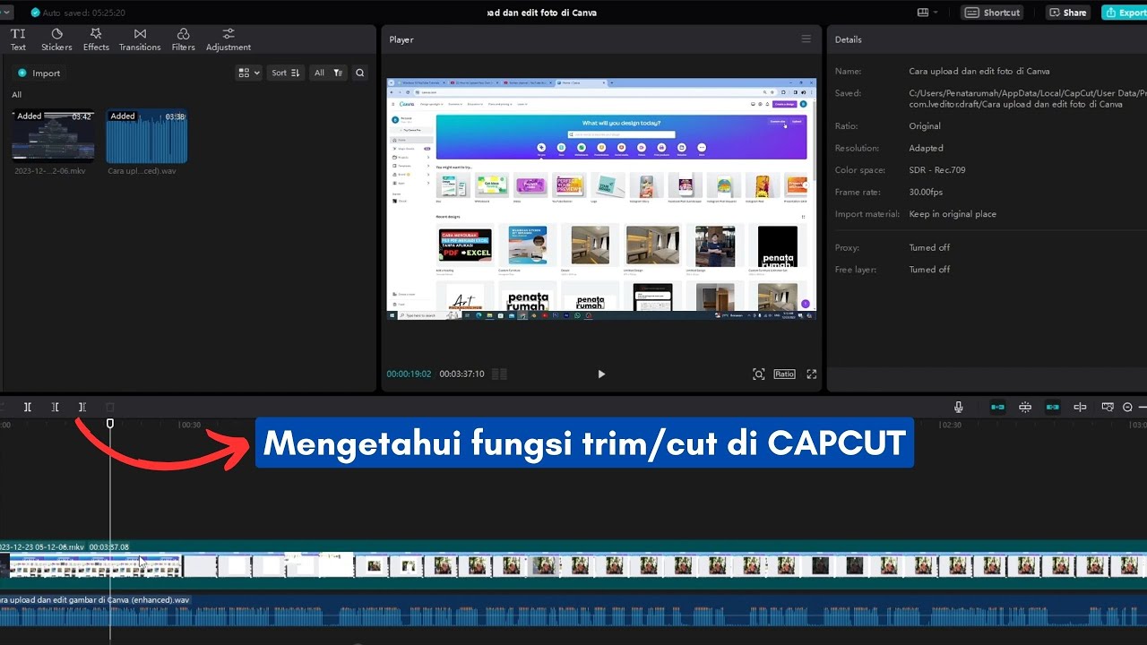1147x645 pixels.
Task: Select the enhanced wav audio clip on timeline
Action: point(573,611)
